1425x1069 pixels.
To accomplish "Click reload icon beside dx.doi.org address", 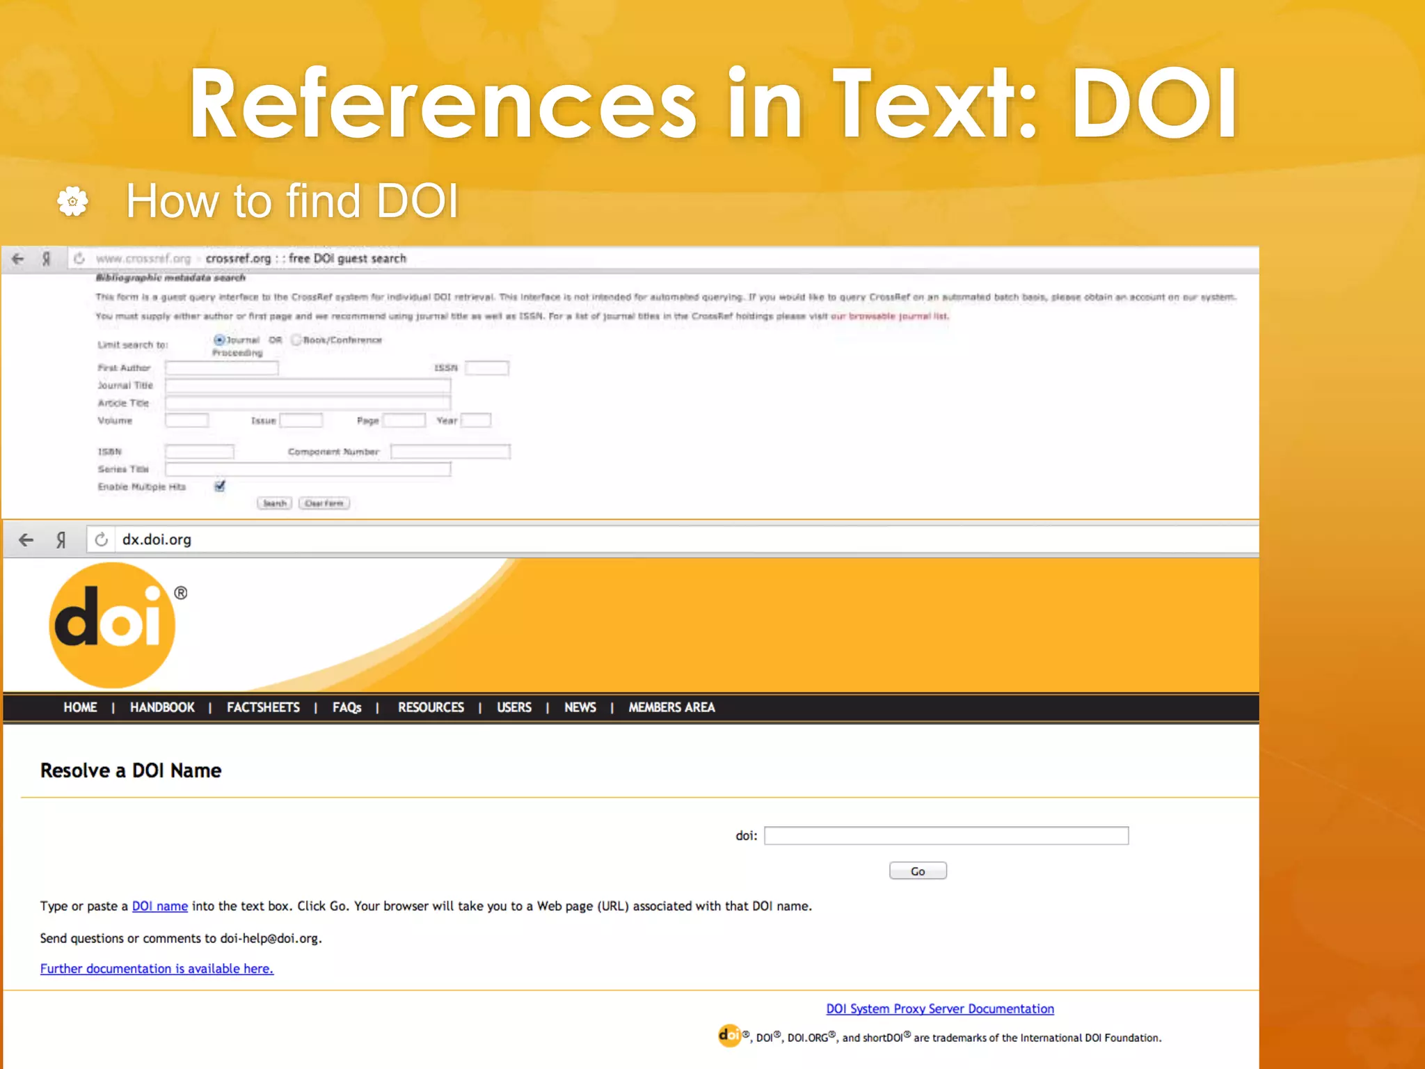I will click(x=102, y=539).
